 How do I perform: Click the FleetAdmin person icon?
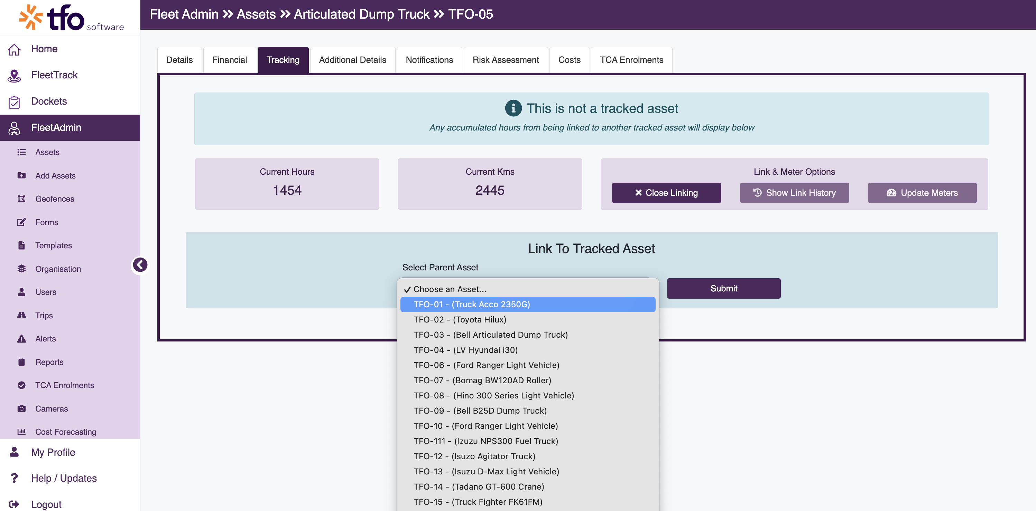point(14,128)
